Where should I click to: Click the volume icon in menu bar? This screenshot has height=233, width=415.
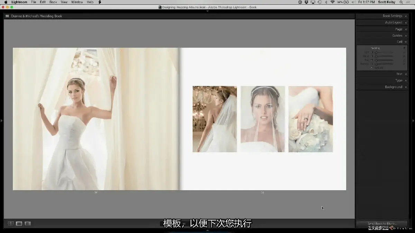353,2
